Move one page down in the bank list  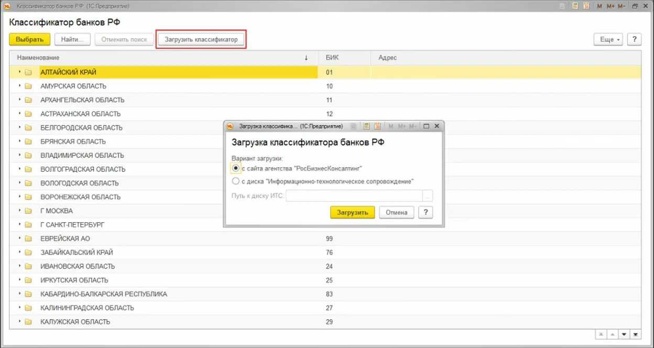point(624,334)
